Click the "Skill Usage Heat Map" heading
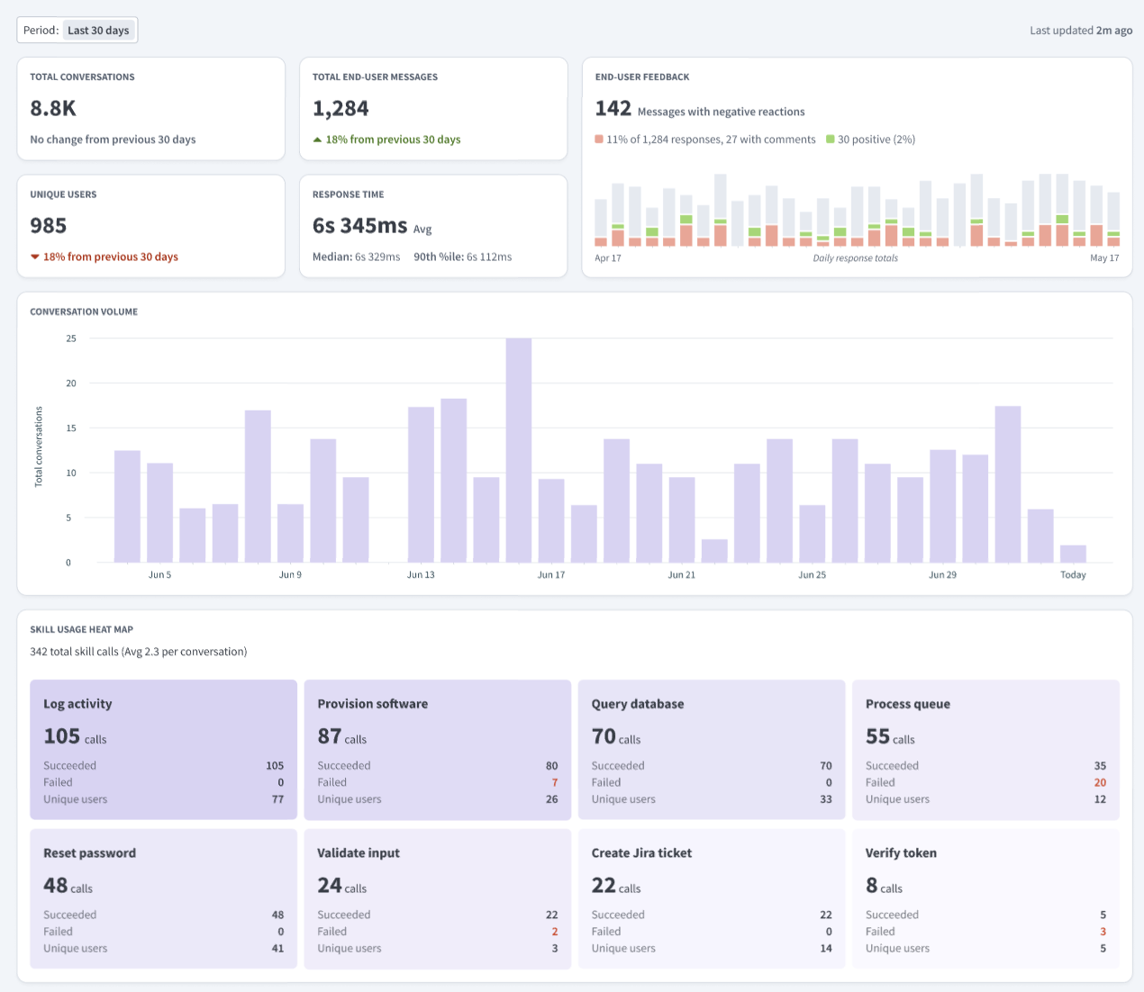 [x=81, y=630]
